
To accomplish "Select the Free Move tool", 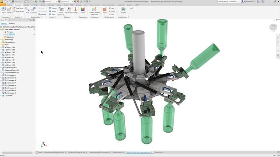I will [18, 8].
